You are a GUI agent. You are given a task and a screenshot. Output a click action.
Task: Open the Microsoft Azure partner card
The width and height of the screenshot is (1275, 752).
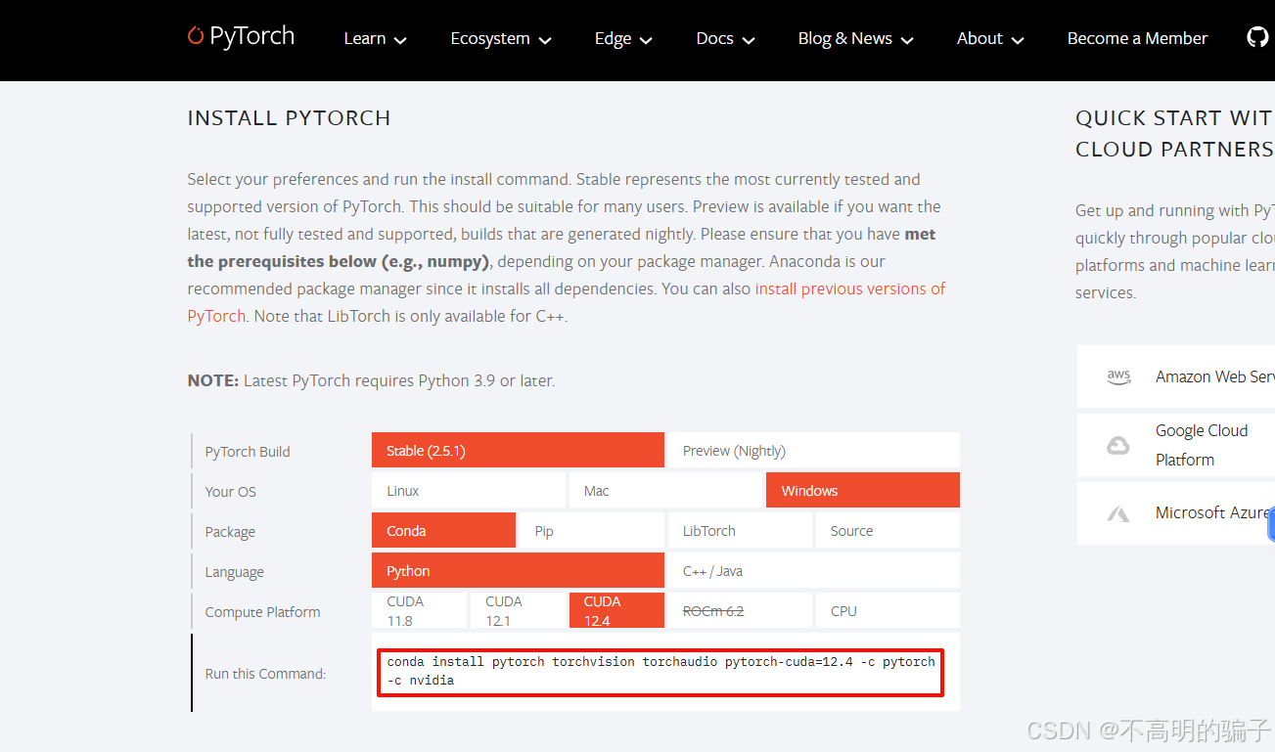coord(1176,513)
